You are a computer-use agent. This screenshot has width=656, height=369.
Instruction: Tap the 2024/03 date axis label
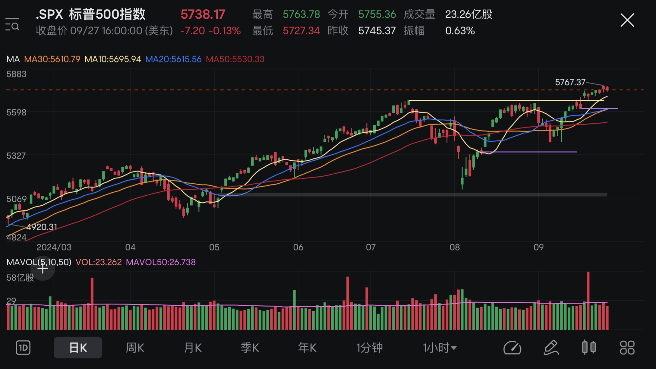pos(54,247)
